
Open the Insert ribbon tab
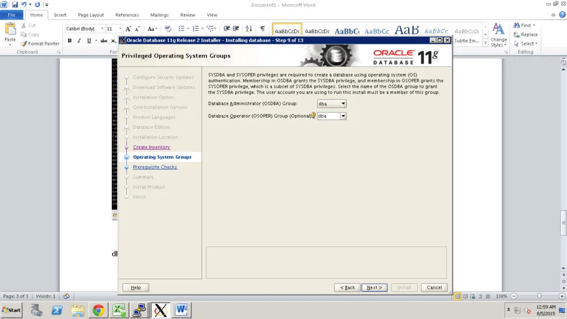pyautogui.click(x=60, y=15)
